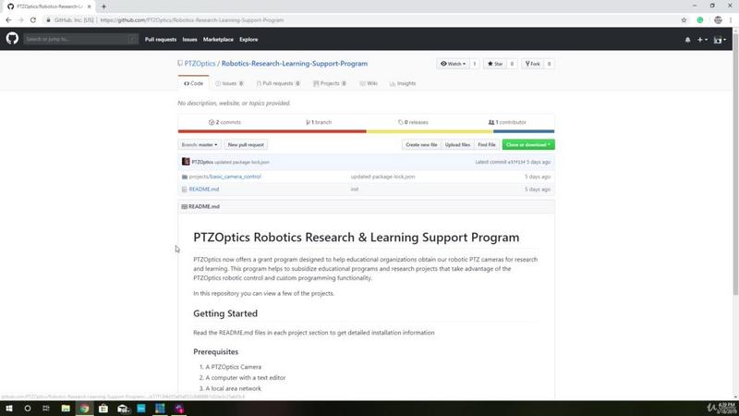Open Task View in taskbar
The image size is (739, 416).
click(x=45, y=409)
